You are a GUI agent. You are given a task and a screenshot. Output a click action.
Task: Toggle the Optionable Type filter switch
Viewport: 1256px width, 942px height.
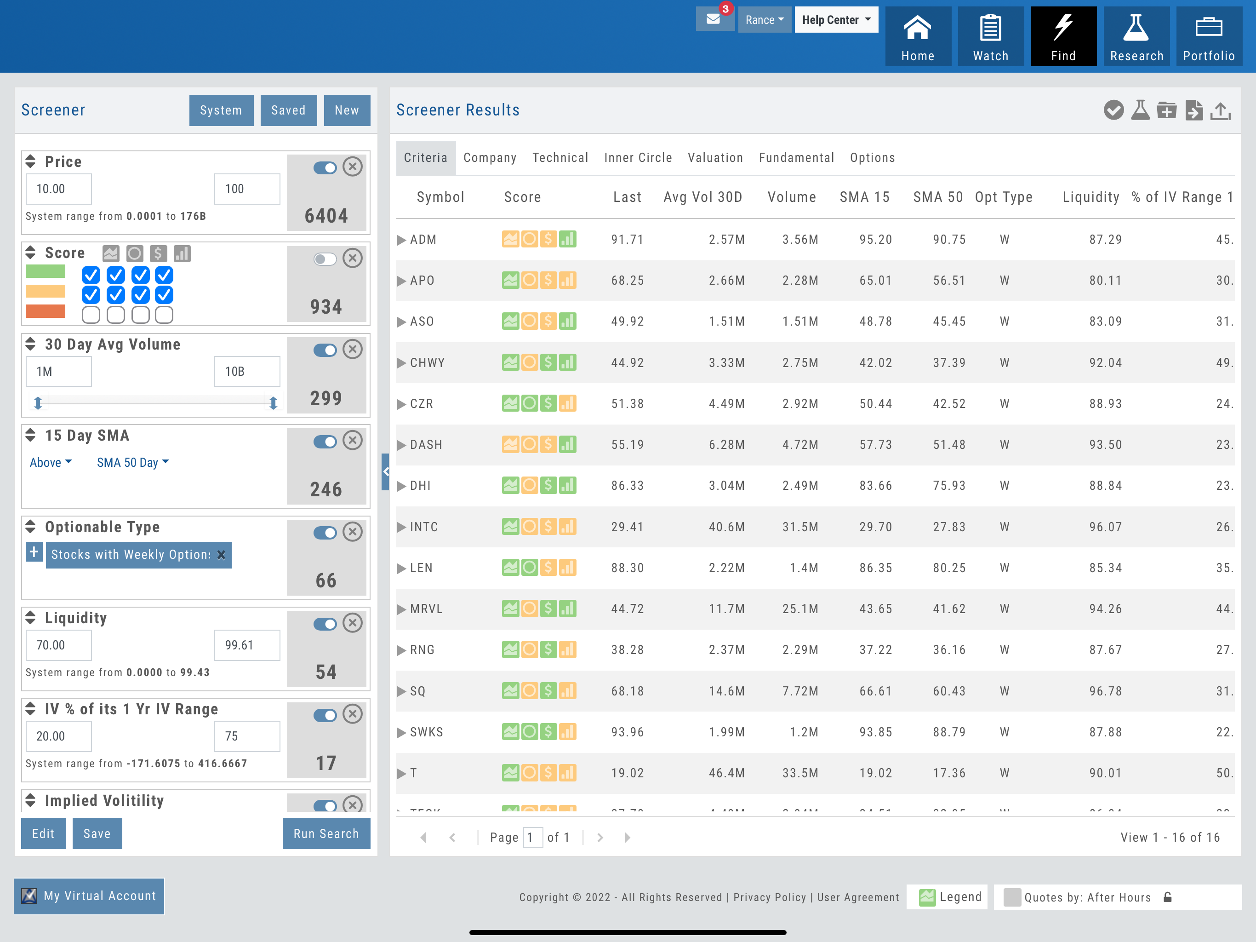[x=325, y=533]
